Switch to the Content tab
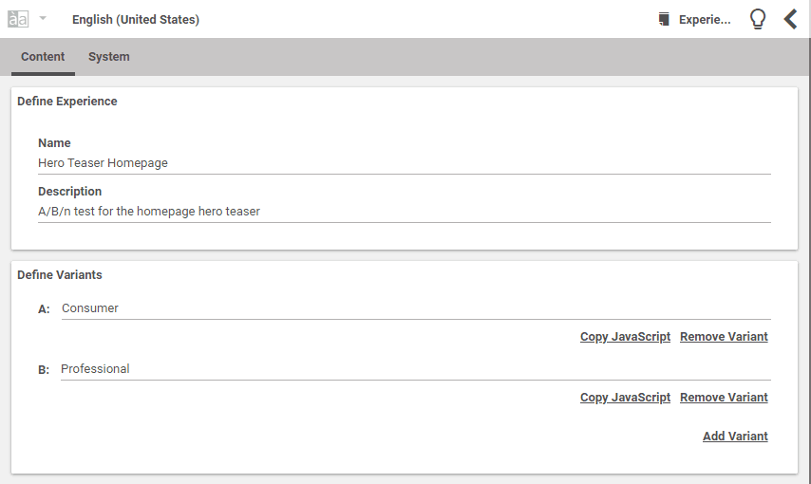 click(x=43, y=57)
